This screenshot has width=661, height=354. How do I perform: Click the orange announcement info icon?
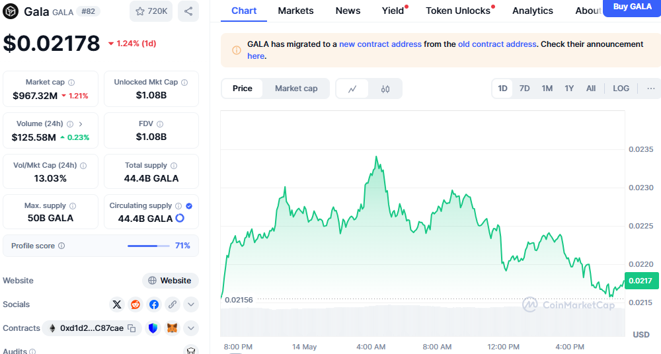237,50
